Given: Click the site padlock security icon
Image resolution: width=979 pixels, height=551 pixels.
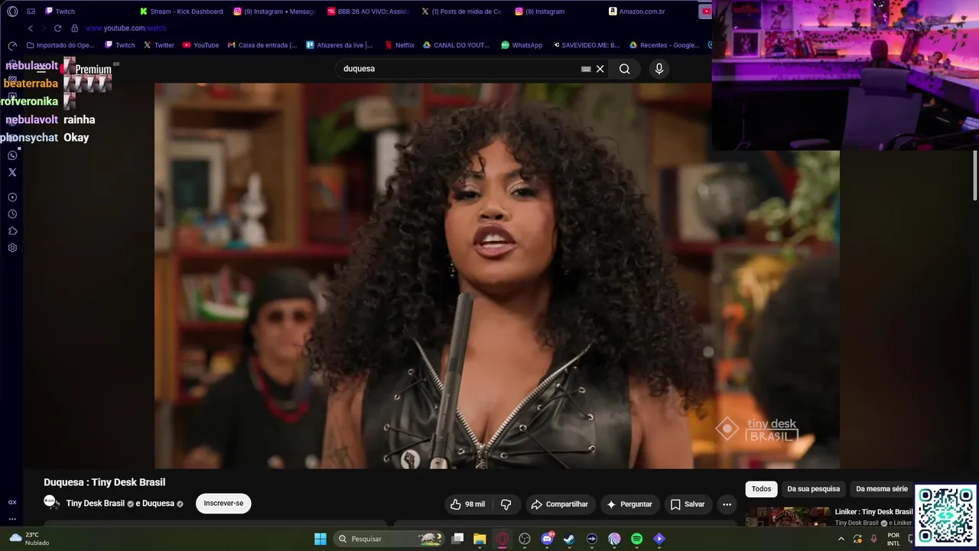Looking at the screenshot, I should (74, 28).
